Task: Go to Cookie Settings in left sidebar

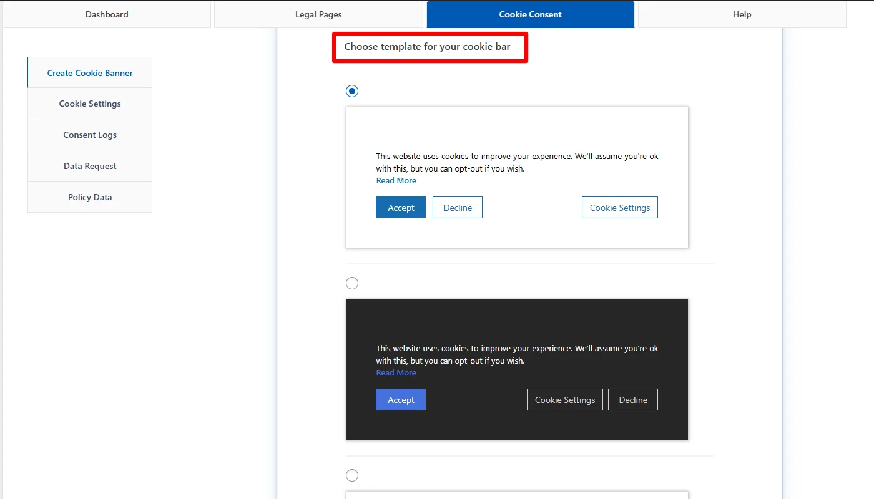Action: click(90, 104)
